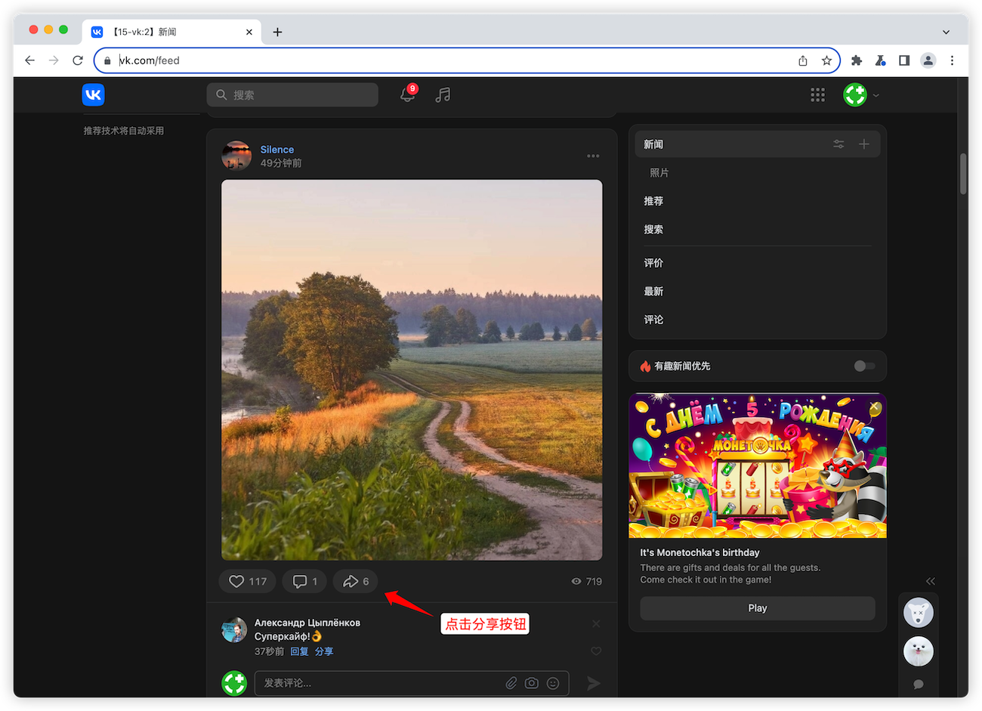The image size is (982, 711).
Task: Expand the chat sidebar with double chevron
Action: [931, 581]
